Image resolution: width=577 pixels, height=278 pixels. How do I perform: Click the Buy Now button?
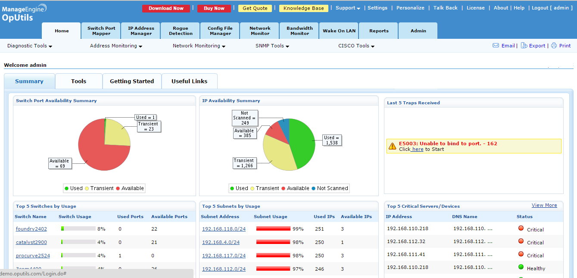[x=214, y=8]
